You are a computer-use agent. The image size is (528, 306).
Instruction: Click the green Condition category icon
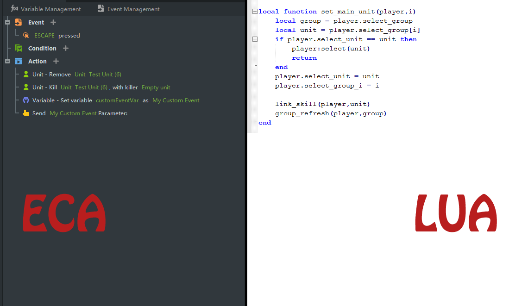pyautogui.click(x=19, y=48)
